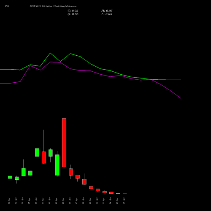Select the 01 Apr date label
The image size is (211, 211).
pyautogui.click(x=9, y=201)
